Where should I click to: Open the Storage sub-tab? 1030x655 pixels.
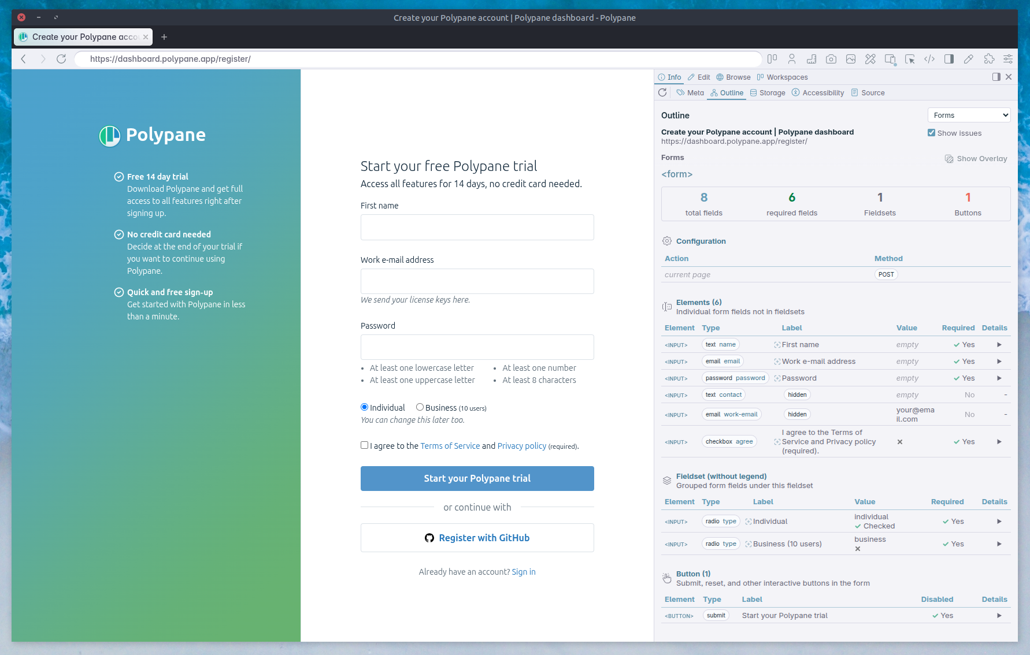(768, 93)
